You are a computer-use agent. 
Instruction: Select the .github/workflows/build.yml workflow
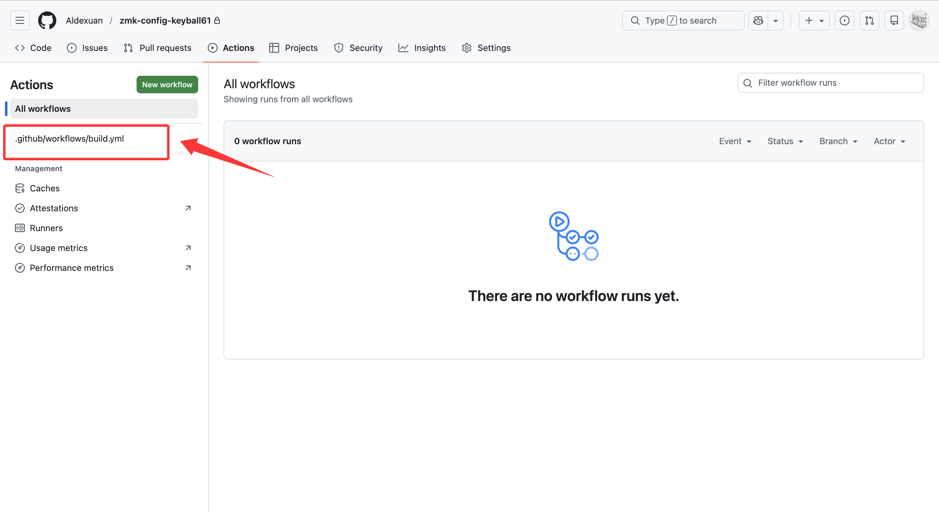[70, 139]
